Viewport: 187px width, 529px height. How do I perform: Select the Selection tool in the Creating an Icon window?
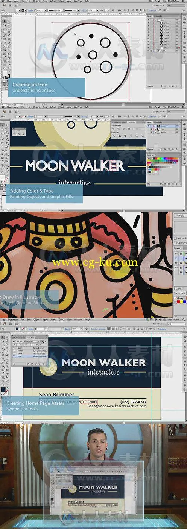[4, 21]
